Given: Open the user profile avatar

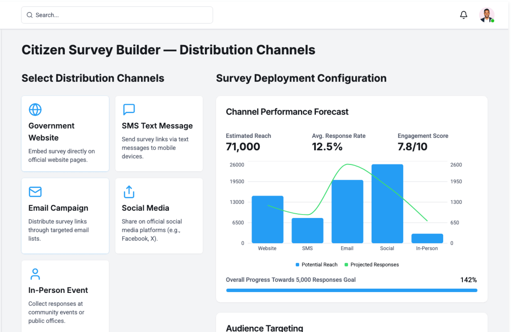Looking at the screenshot, I should point(487,15).
